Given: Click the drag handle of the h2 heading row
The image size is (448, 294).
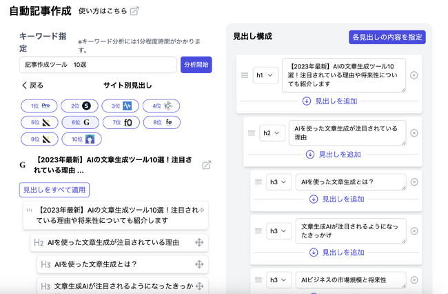Looking at the screenshot, I should pos(251,133).
